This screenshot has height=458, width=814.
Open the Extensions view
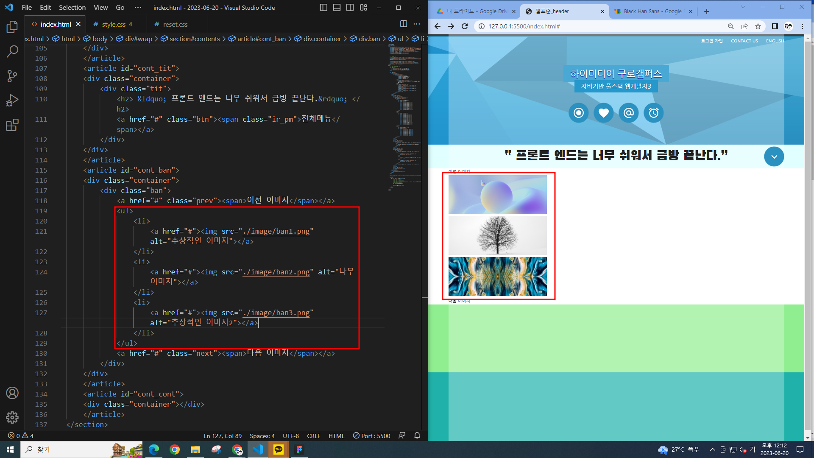[12, 125]
